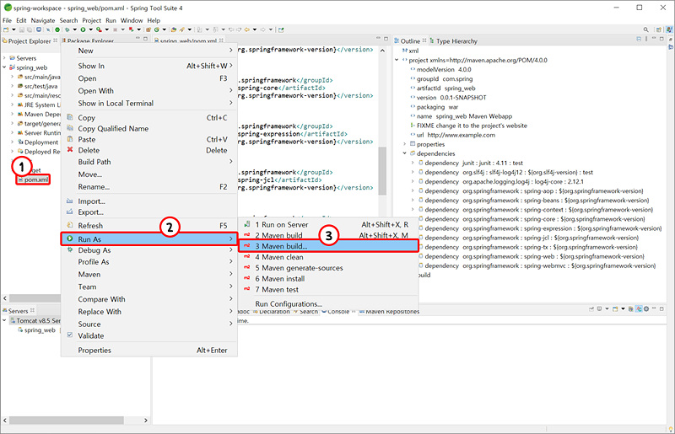This screenshot has width=675, height=434.
Task: Click the editor vertical scrollbar thumb
Action: tap(382, 171)
